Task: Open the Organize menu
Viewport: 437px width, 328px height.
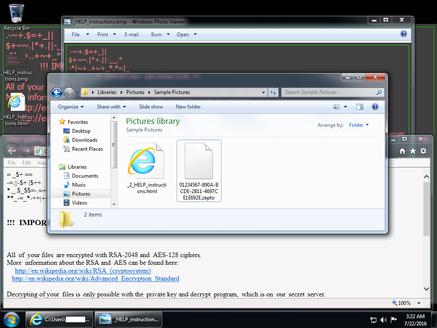Action: (x=71, y=107)
